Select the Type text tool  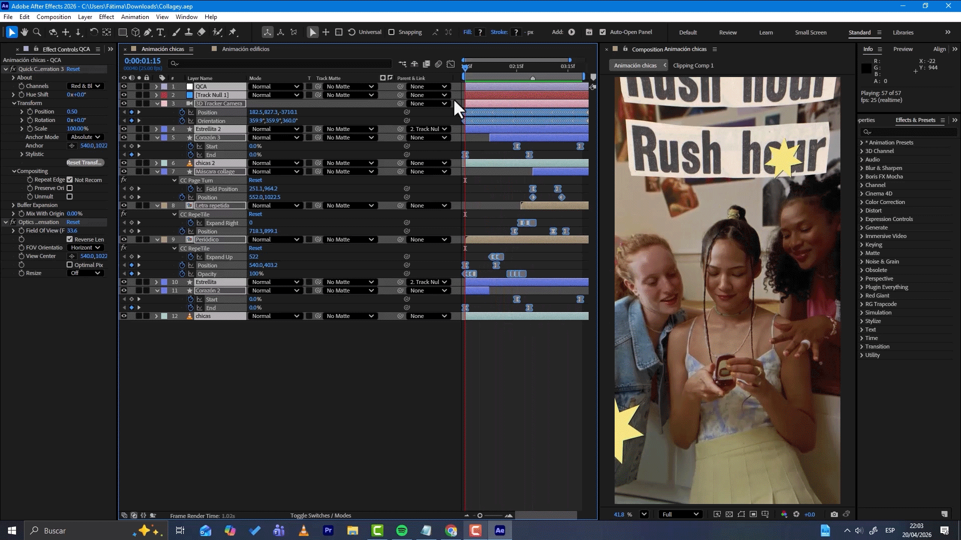pyautogui.click(x=161, y=32)
